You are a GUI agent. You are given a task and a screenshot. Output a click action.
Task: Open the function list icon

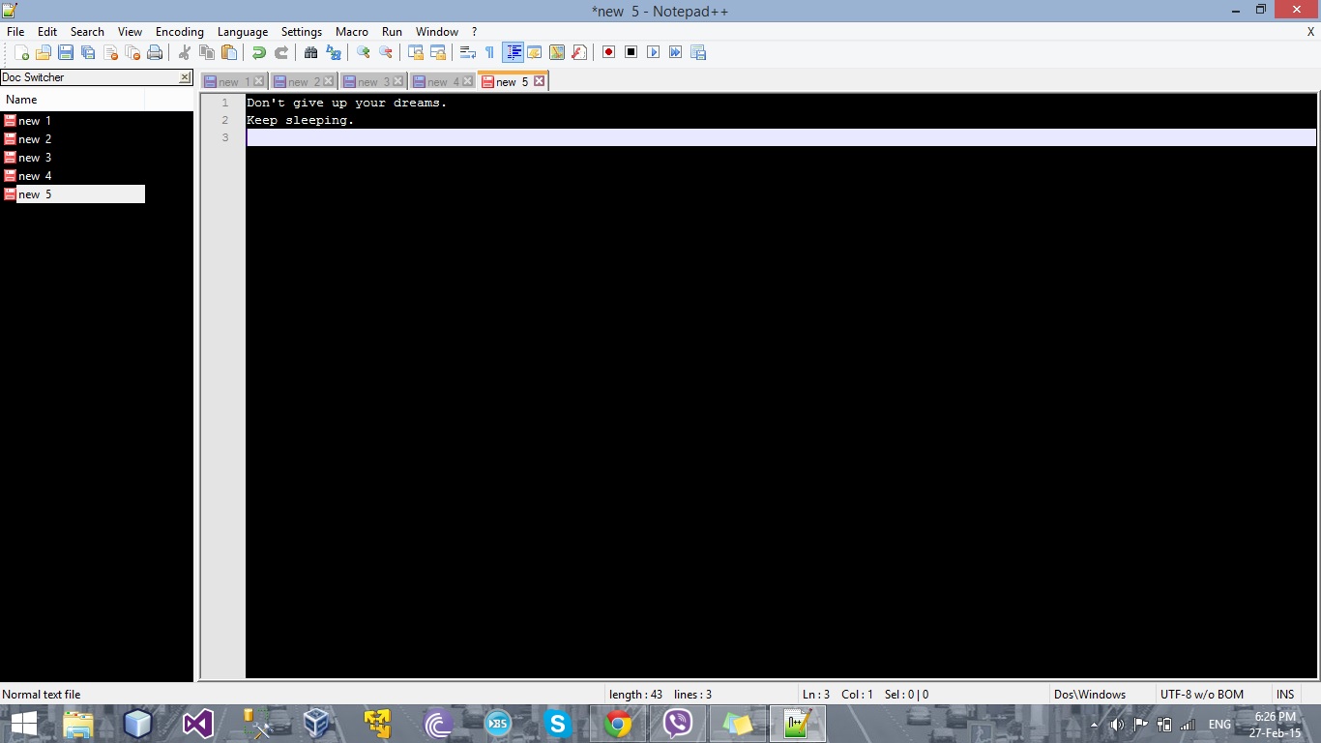coord(578,52)
